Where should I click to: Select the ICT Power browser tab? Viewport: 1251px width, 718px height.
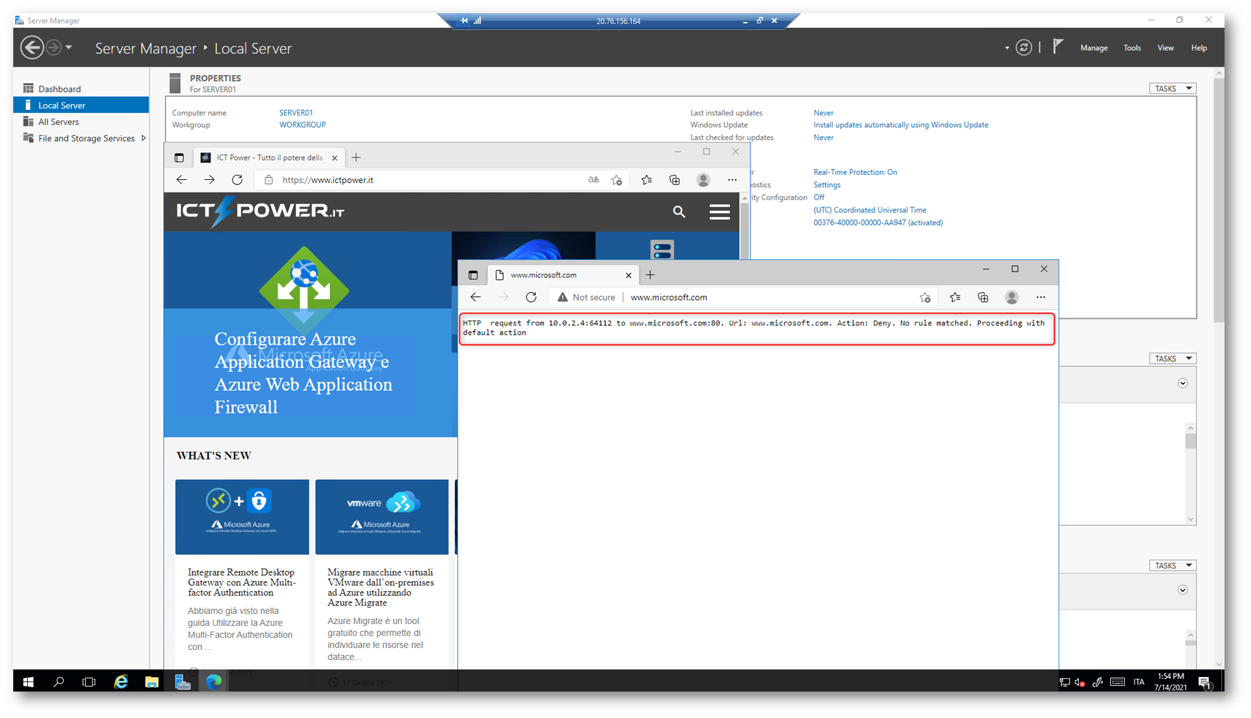click(x=269, y=158)
